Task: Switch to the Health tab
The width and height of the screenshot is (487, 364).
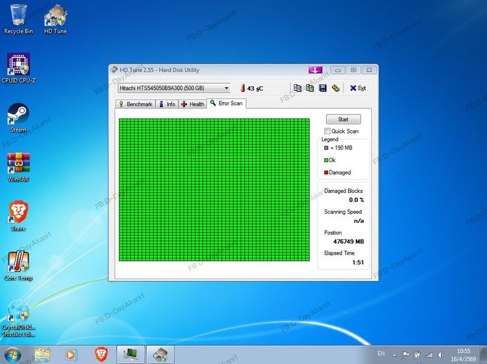Action: 192,104
